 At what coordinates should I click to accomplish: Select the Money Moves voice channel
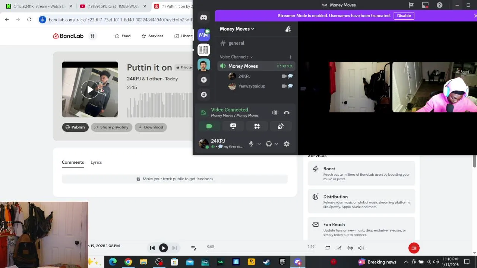(256, 66)
